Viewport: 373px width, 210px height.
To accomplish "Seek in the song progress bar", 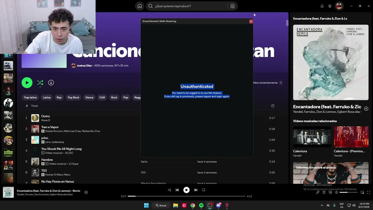I will [x=186, y=196].
